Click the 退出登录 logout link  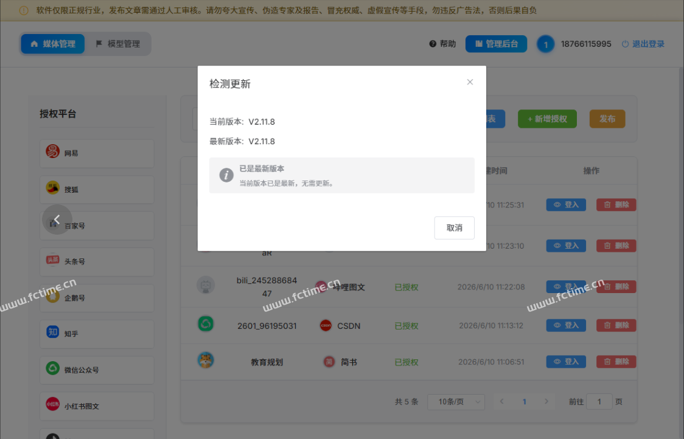coord(643,44)
